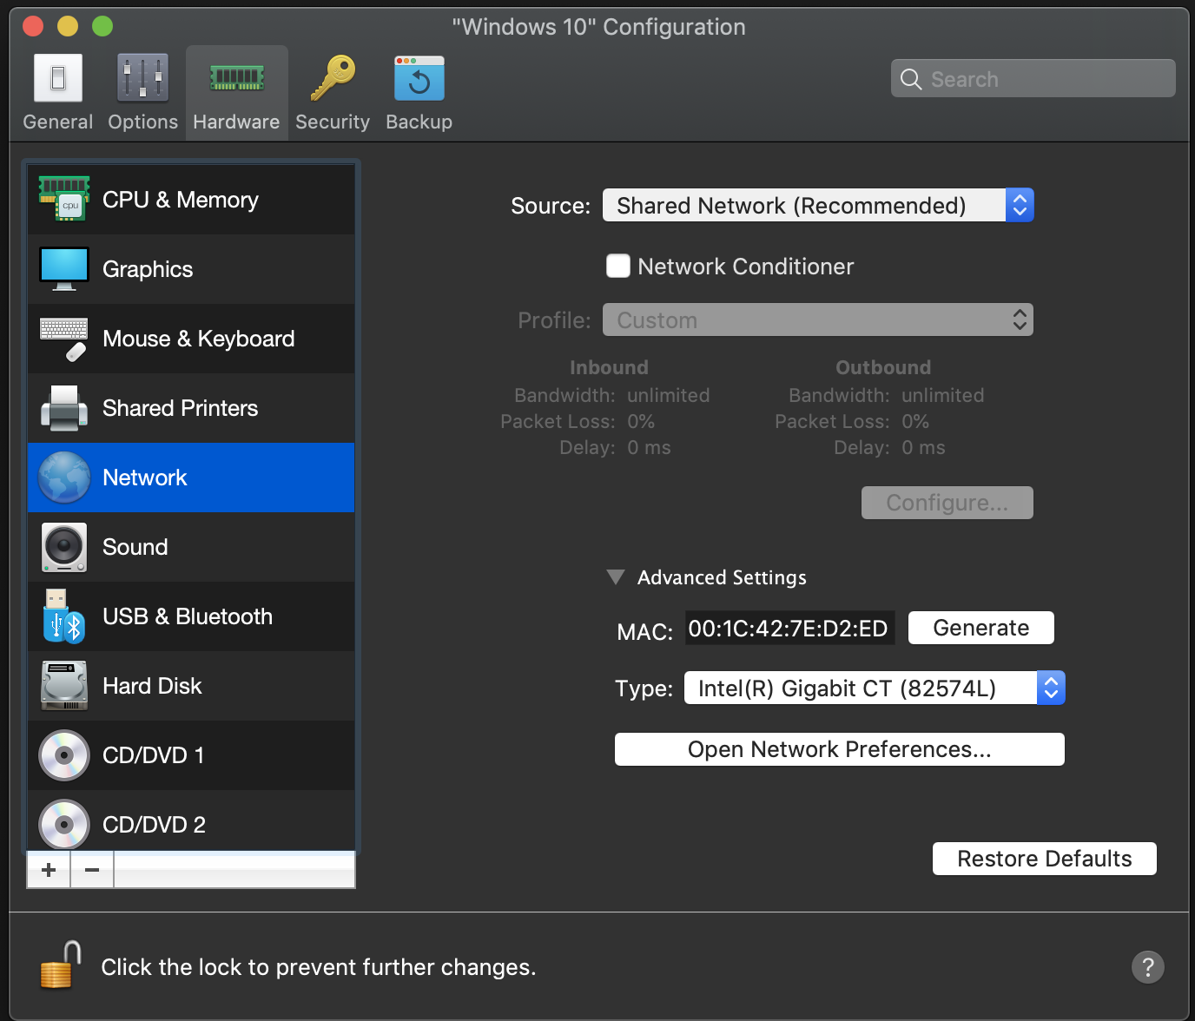1195x1021 pixels.
Task: Select the Mouse & Keyboard label
Action: (199, 339)
